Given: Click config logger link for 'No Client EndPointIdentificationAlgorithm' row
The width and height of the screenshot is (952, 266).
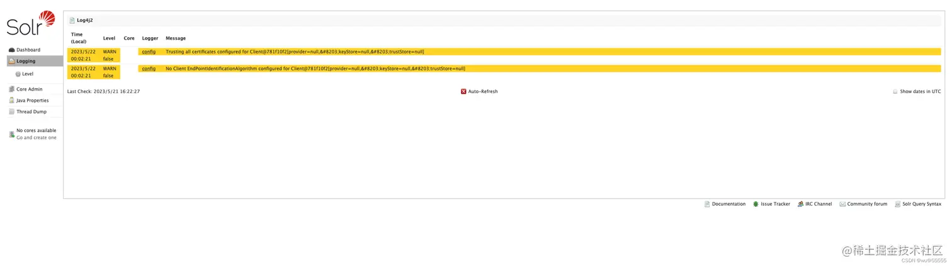Looking at the screenshot, I should pyautogui.click(x=149, y=69).
